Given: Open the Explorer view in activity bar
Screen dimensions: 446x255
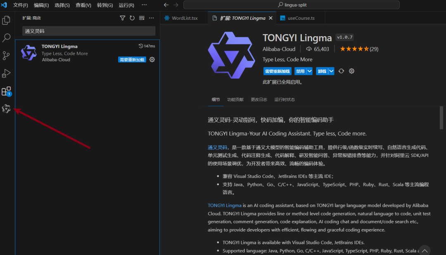Looking at the screenshot, I should 6,20.
